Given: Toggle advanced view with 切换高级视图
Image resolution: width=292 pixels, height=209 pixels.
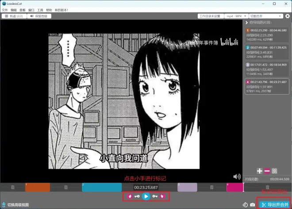Looking at the screenshot, I should [15, 205].
